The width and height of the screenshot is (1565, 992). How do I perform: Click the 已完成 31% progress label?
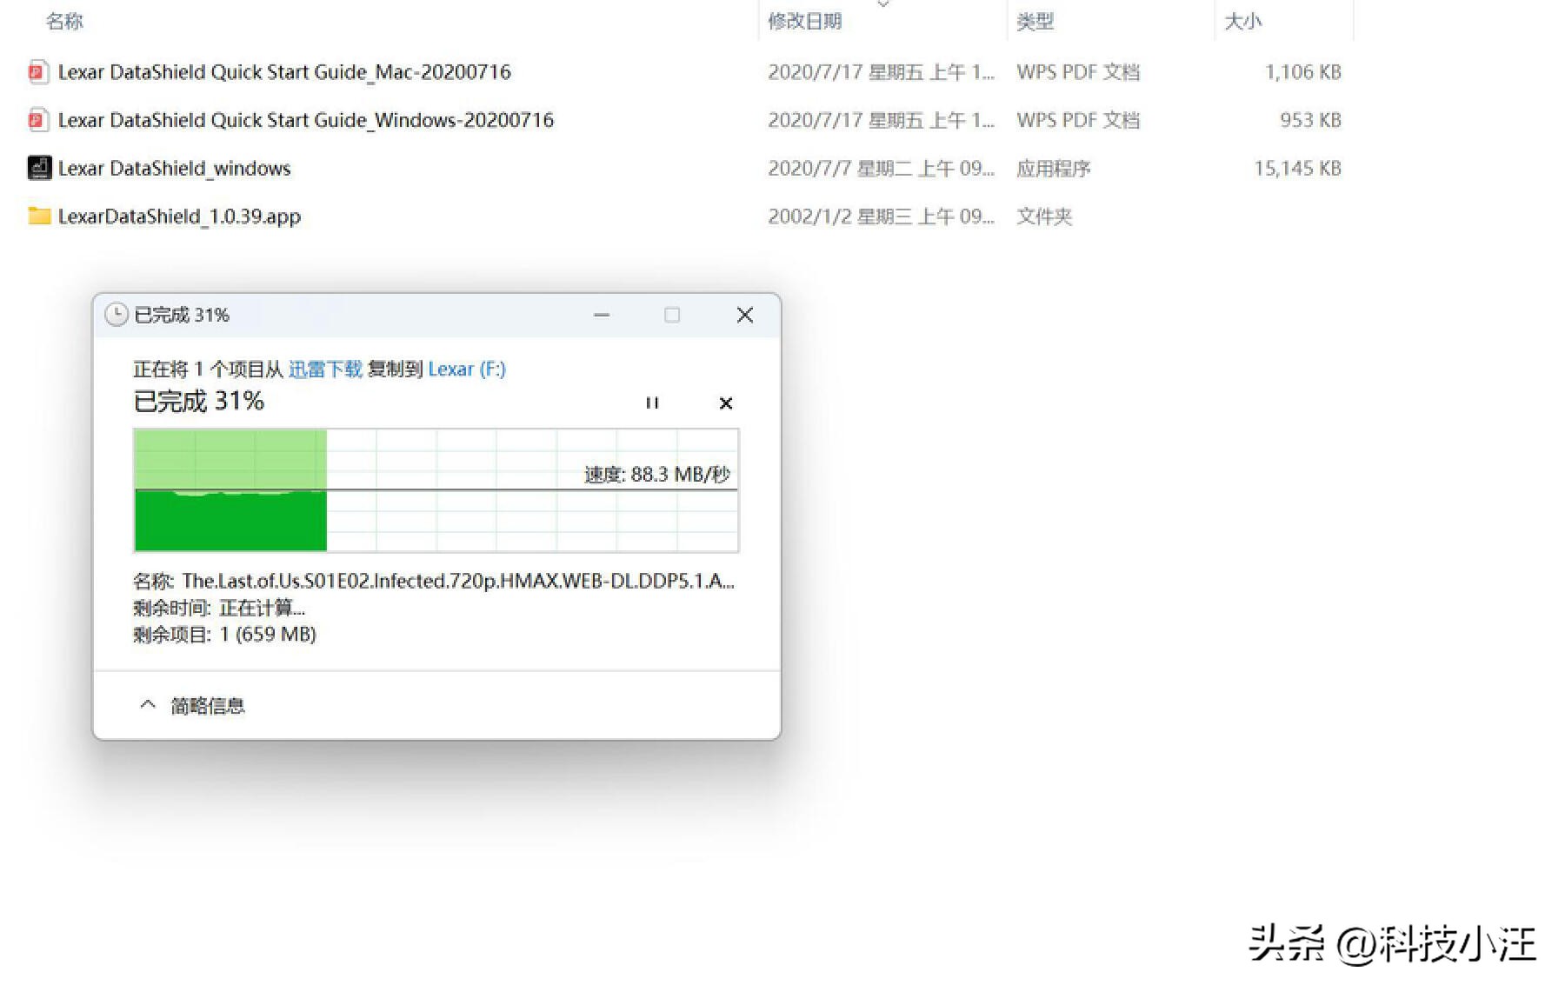(x=198, y=401)
